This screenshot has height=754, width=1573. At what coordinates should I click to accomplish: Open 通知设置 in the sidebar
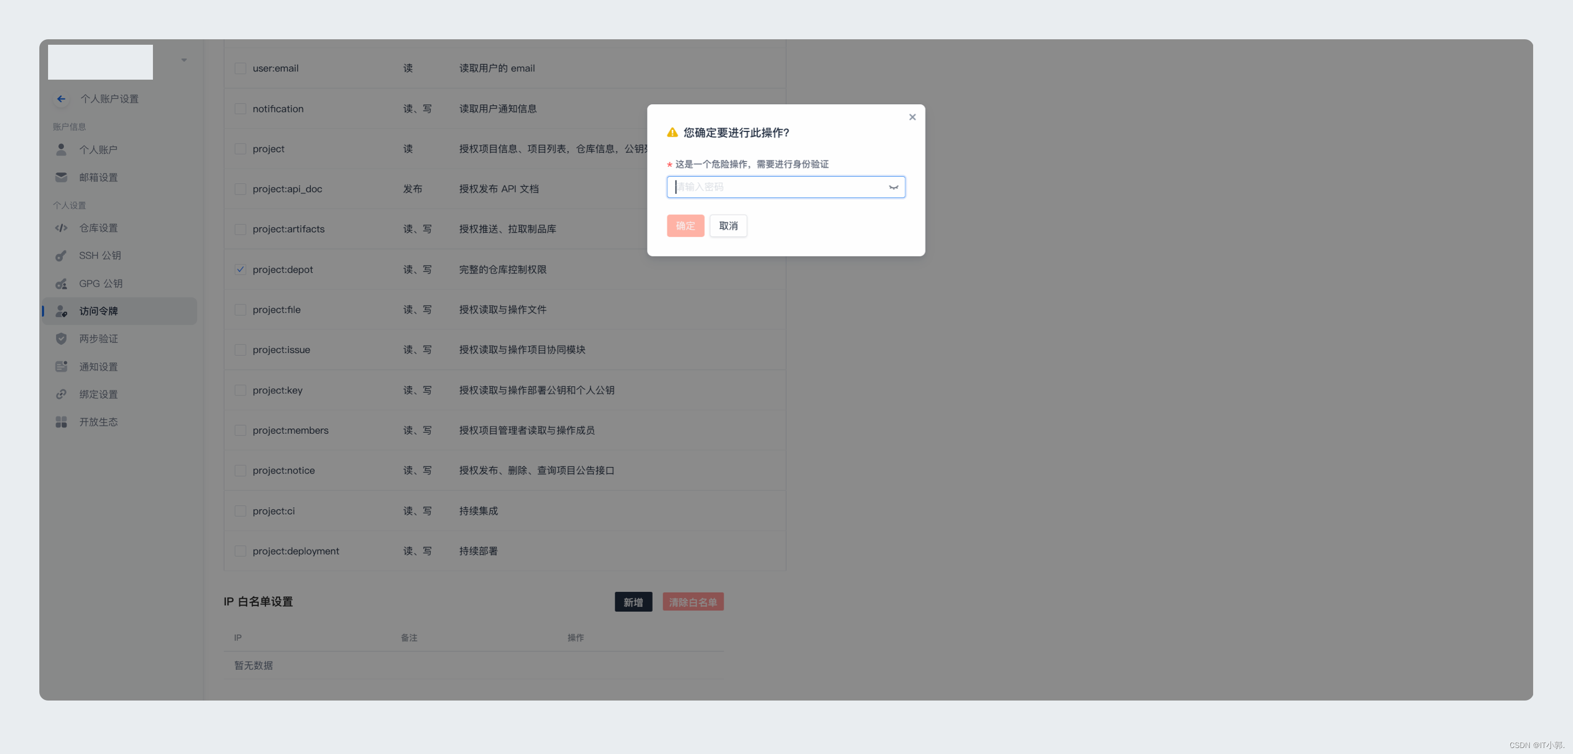(98, 367)
